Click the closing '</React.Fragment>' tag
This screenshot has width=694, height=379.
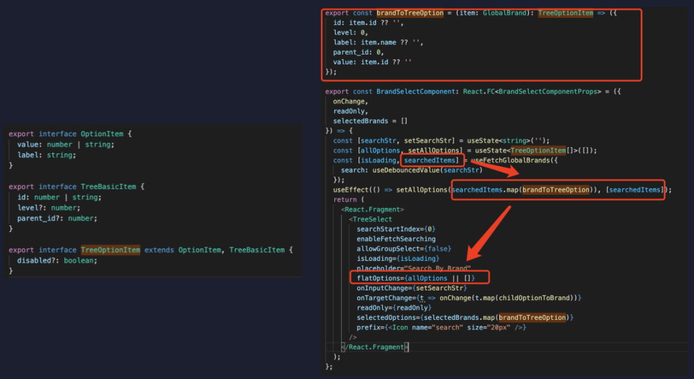pos(375,347)
